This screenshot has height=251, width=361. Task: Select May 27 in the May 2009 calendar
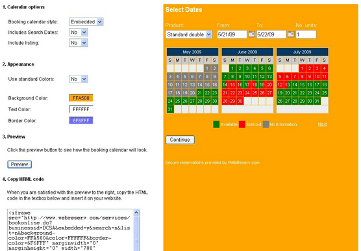192,101
